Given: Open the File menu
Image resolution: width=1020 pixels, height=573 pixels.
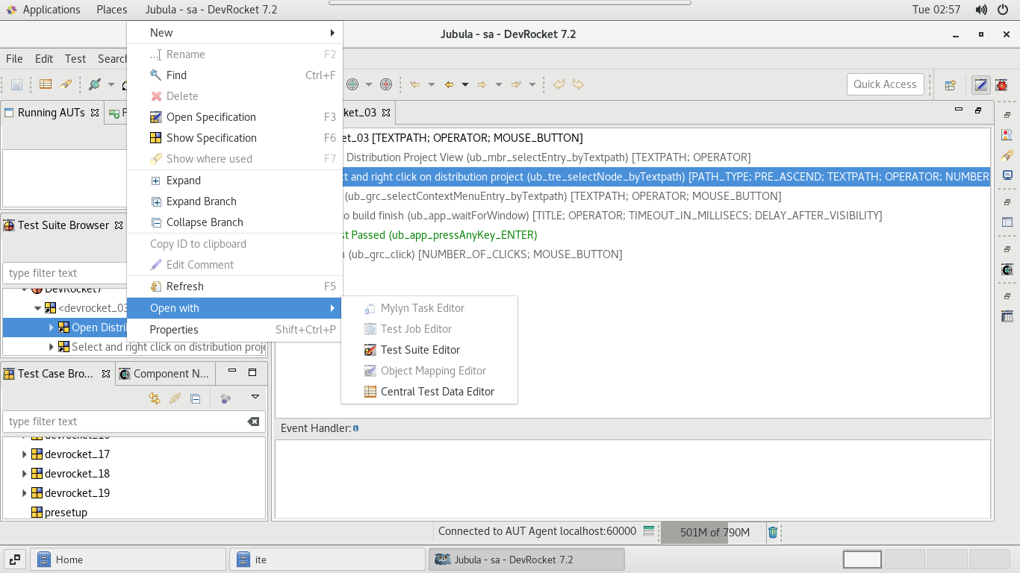Looking at the screenshot, I should pyautogui.click(x=14, y=59).
